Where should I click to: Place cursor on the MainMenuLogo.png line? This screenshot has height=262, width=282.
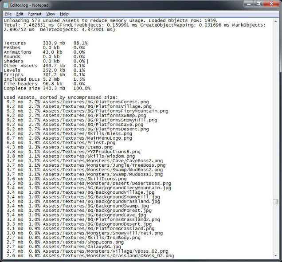click(x=89, y=138)
